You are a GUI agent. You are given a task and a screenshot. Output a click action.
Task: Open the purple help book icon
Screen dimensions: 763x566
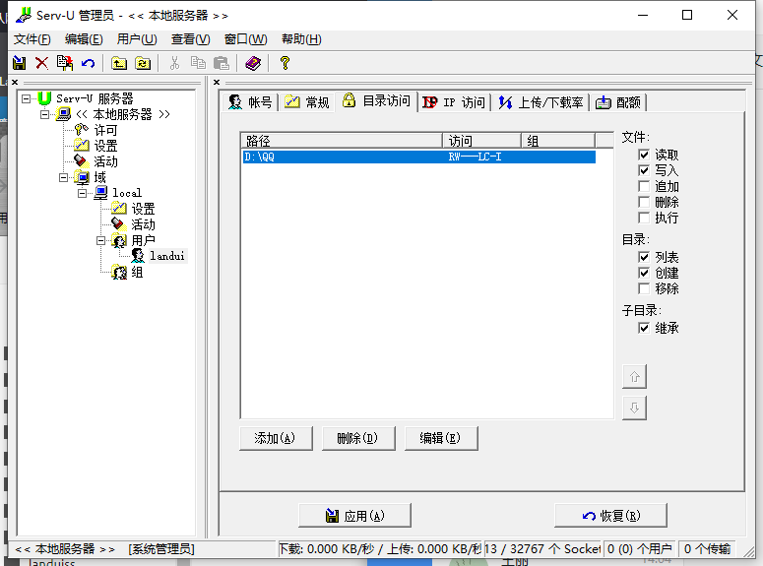tap(253, 63)
